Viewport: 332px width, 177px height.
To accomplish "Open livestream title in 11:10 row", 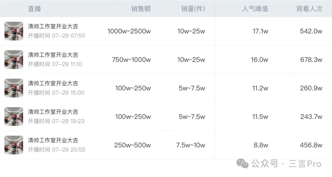I will [53, 55].
